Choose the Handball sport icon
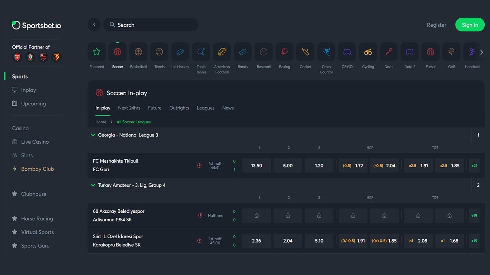Image resolution: width=490 pixels, height=275 pixels. [x=472, y=52]
